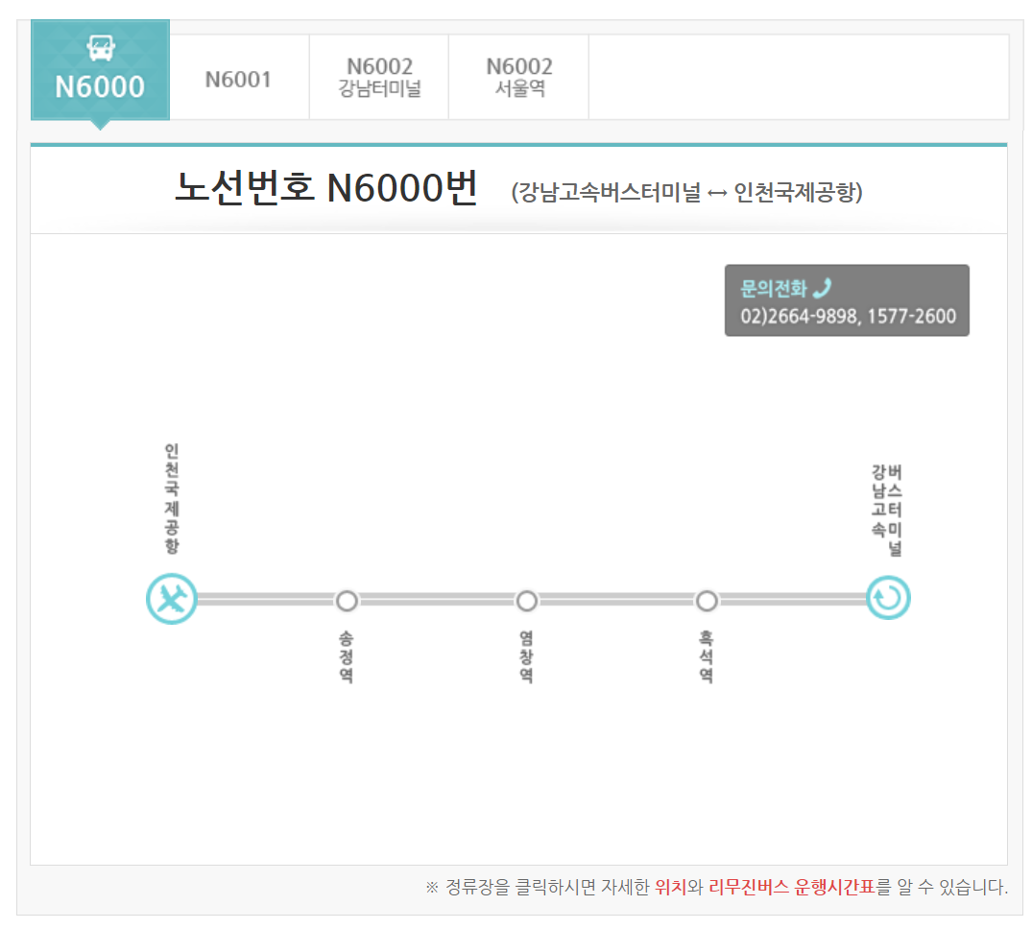Click the route line between 염창역 and 흑석역

pyautogui.click(x=616, y=601)
